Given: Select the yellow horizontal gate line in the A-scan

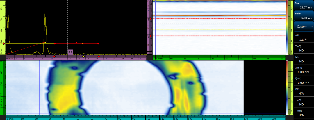Looking at the screenshot, I should coord(30,44).
